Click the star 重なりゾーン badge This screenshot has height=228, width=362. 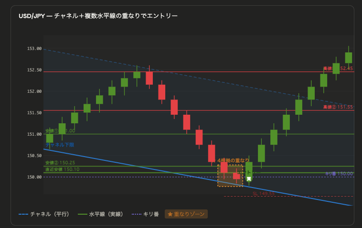(186, 214)
